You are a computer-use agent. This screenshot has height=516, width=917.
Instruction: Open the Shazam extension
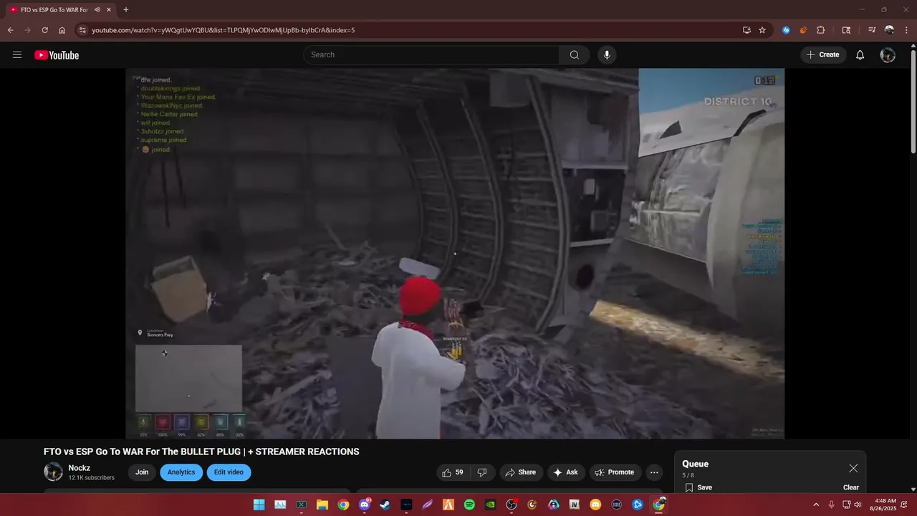point(786,30)
